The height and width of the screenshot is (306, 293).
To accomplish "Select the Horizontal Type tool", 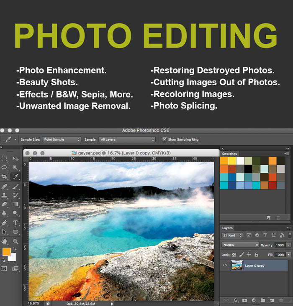I will (15, 223).
